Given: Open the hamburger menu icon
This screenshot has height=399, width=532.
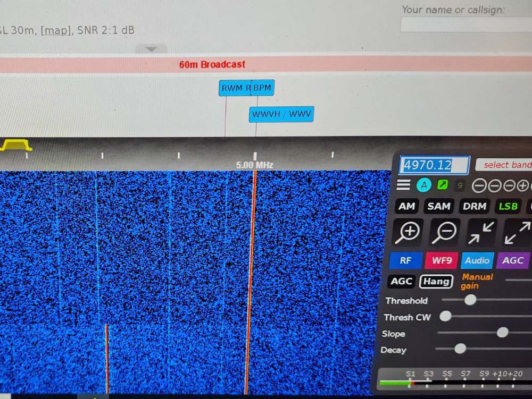Looking at the screenshot, I should coord(404,185).
